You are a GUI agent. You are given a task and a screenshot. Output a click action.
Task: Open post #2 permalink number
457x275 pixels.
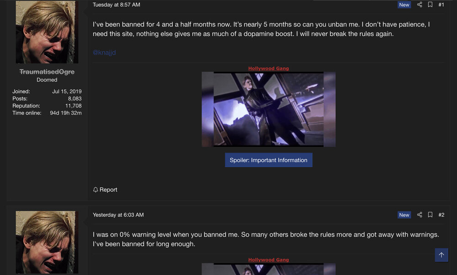tap(441, 215)
